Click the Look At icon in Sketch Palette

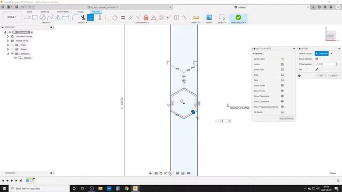pyautogui.click(x=282, y=64)
